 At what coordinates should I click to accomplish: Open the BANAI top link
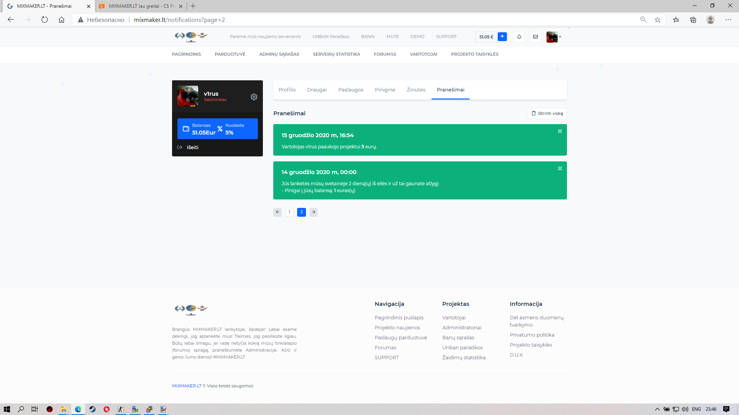(x=368, y=37)
